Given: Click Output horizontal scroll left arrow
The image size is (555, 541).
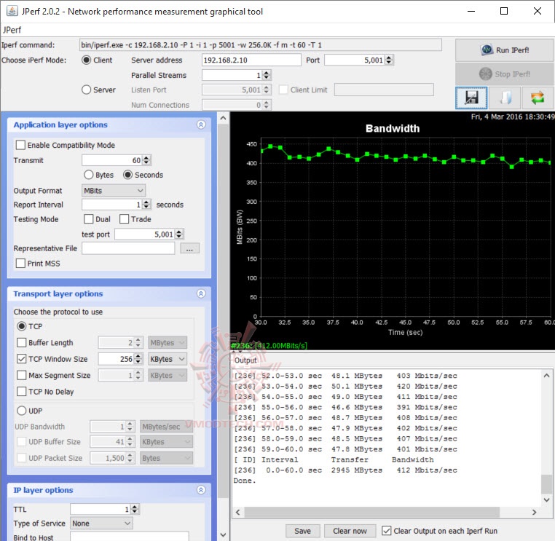Looking at the screenshot, I should 238,513.
